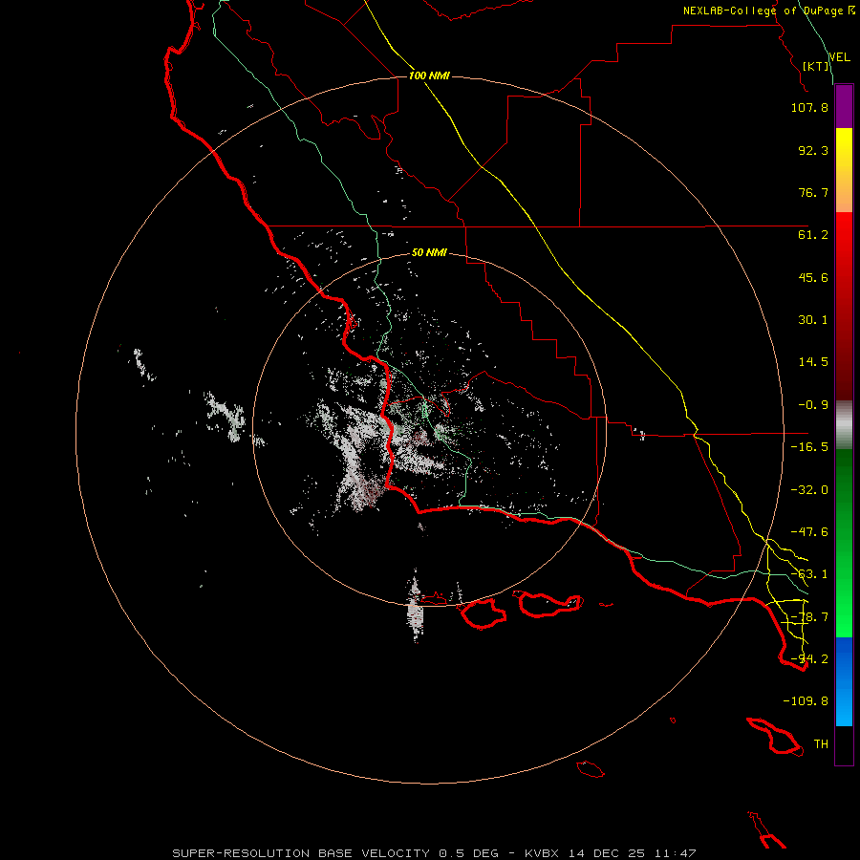Click the -109.8 velocity scale value
The image size is (860, 860).
(806, 701)
